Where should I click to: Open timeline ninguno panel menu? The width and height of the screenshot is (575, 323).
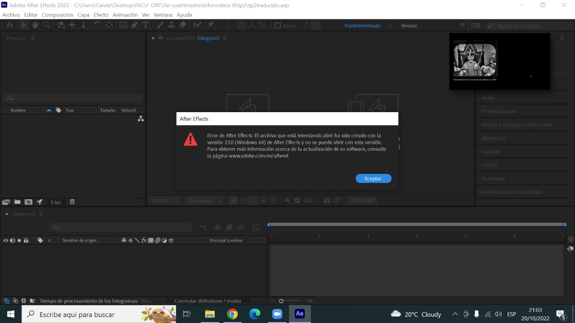click(x=41, y=214)
